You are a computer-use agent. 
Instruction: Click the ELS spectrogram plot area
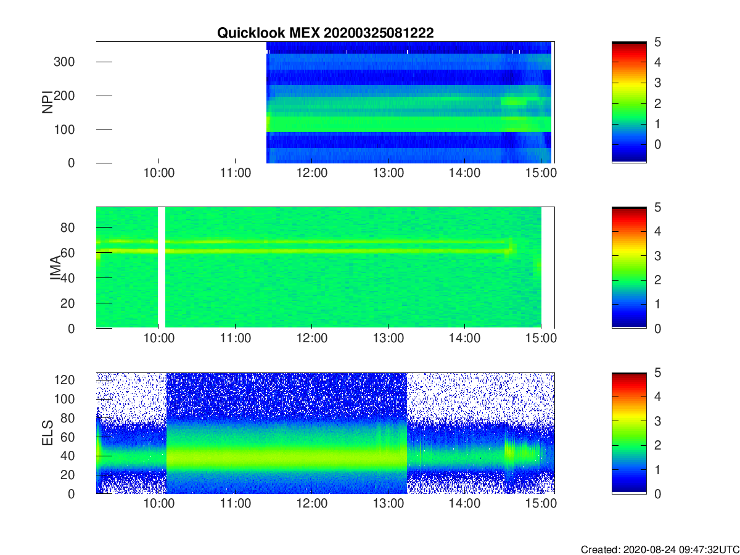point(326,433)
